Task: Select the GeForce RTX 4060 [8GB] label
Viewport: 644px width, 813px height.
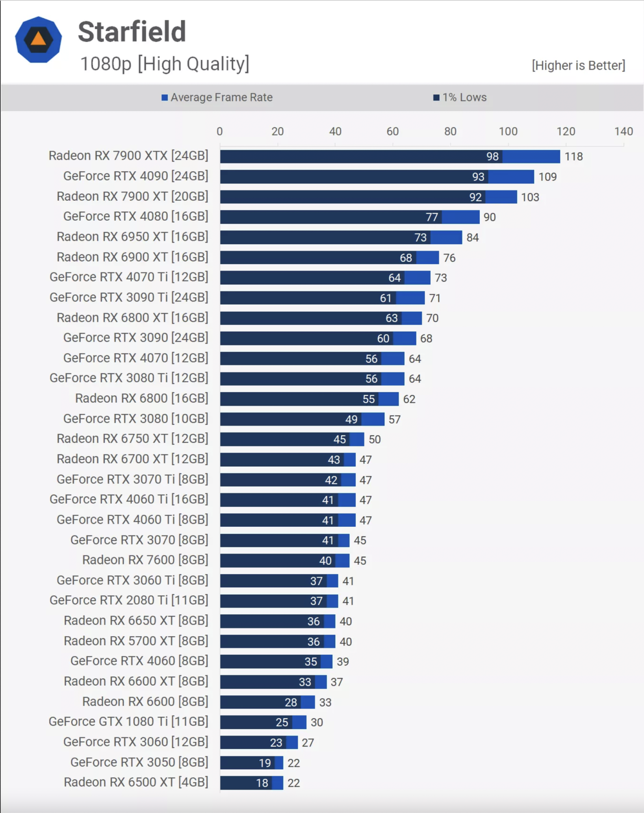Action: 139,661
